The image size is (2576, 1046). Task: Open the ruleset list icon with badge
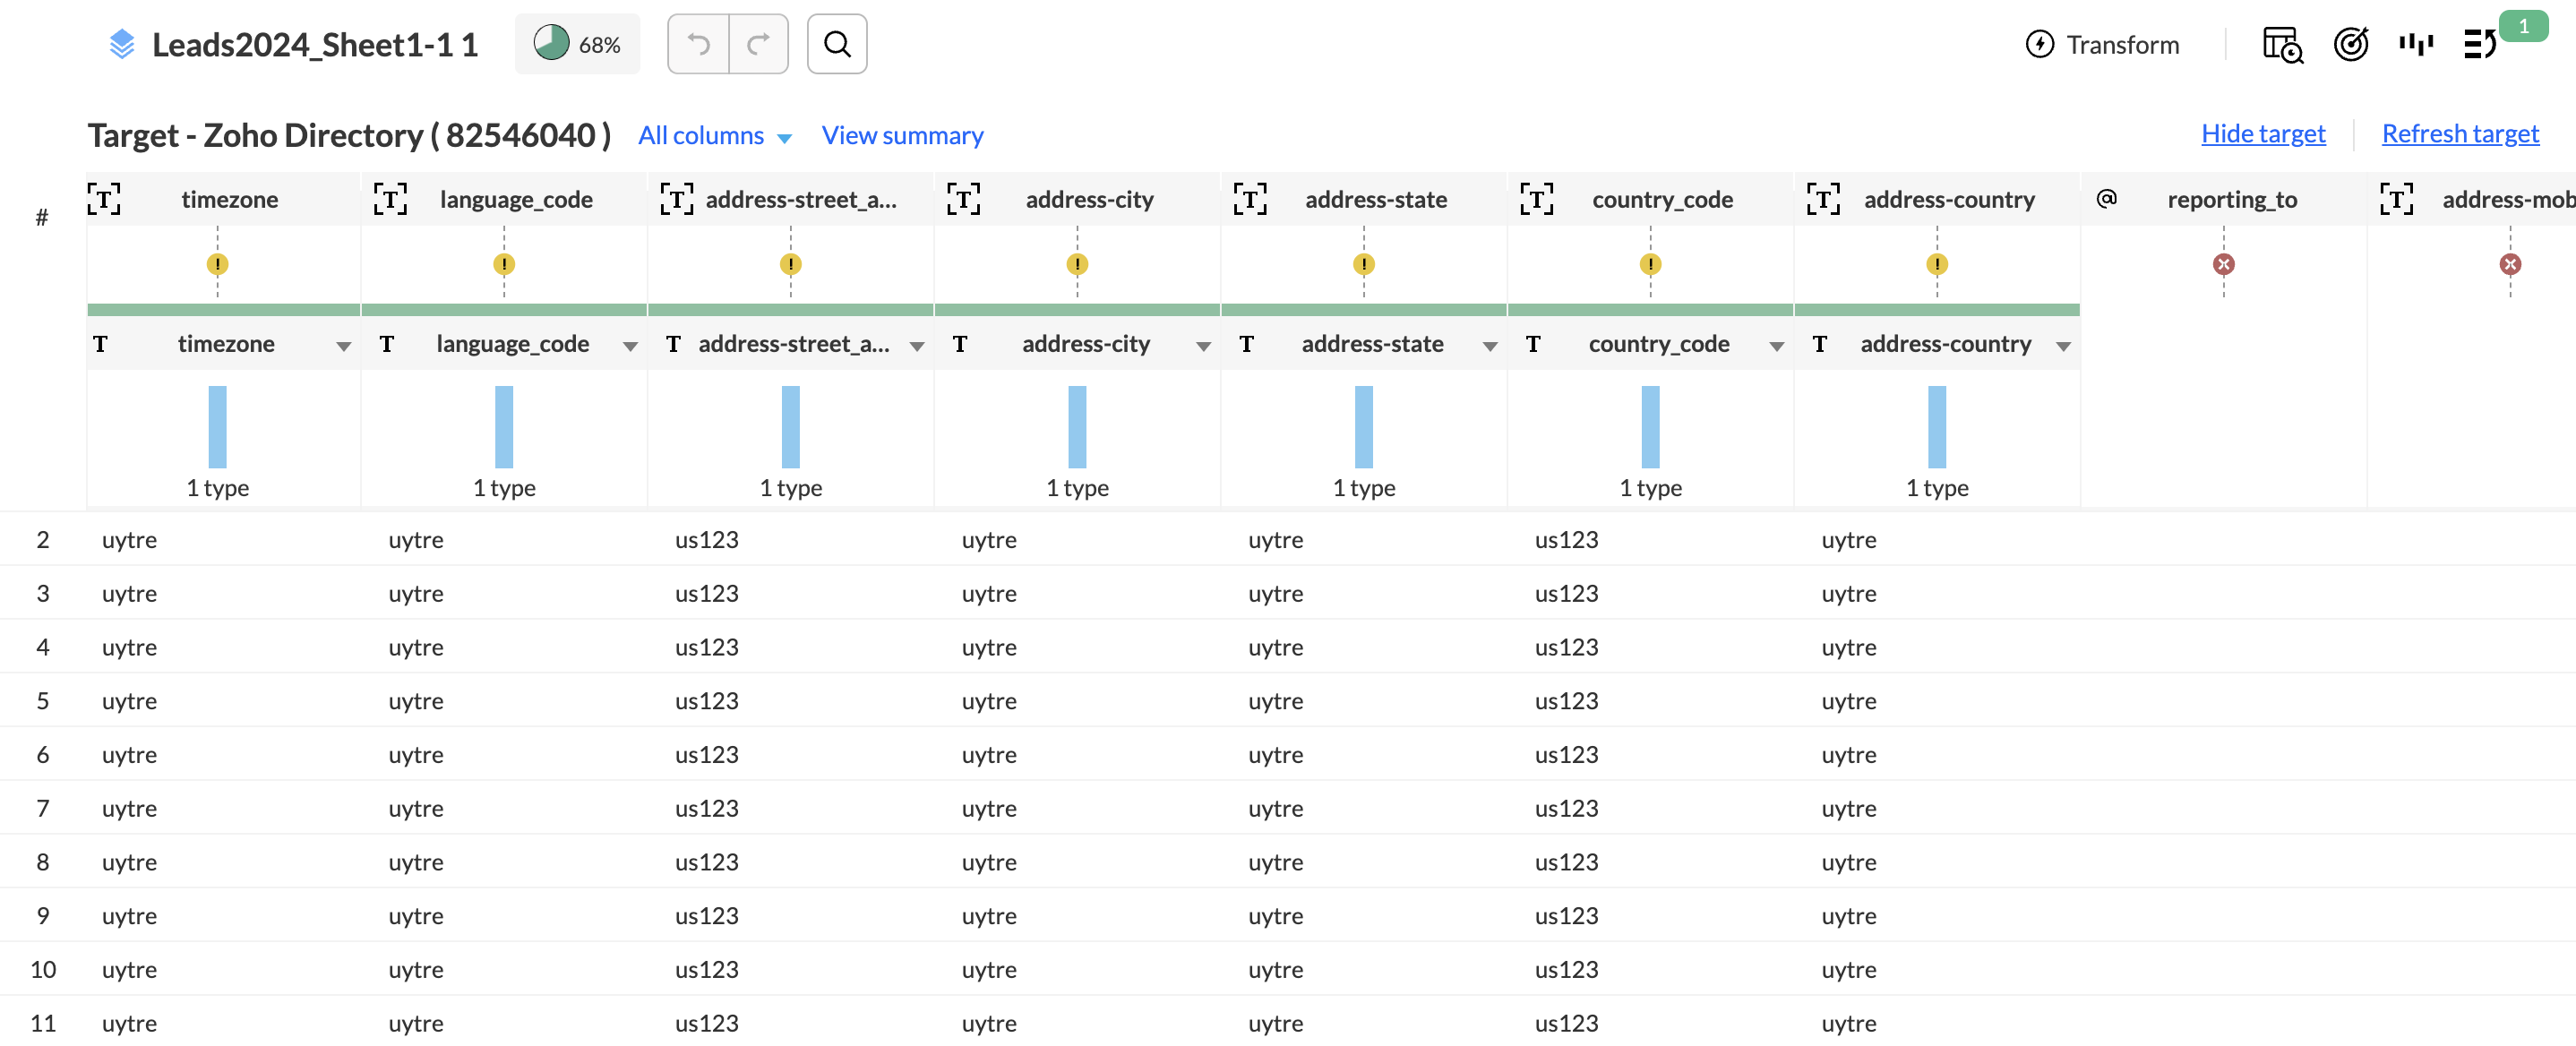coord(2481,44)
